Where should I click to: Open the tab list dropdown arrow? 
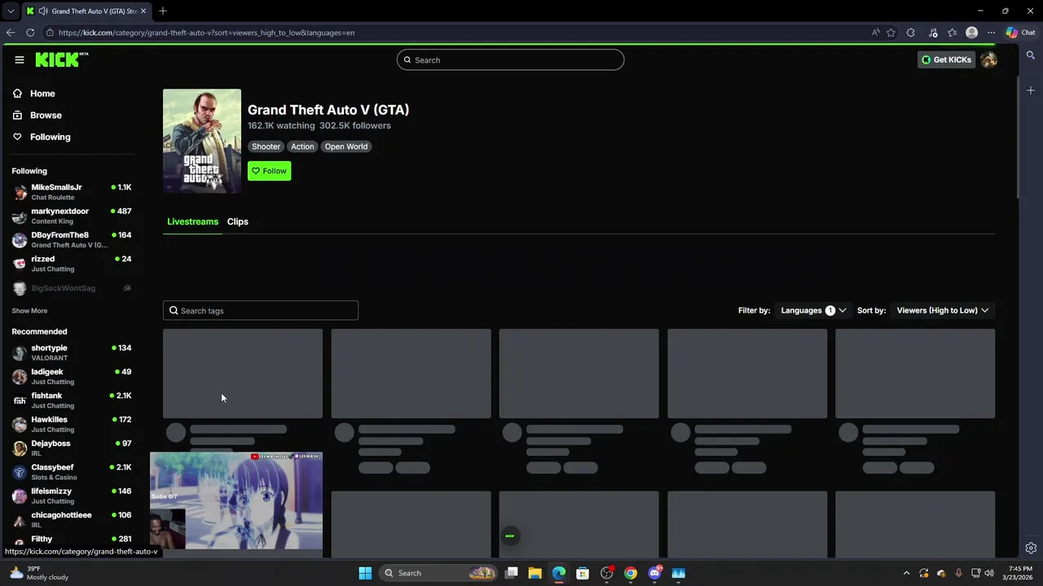(x=10, y=11)
